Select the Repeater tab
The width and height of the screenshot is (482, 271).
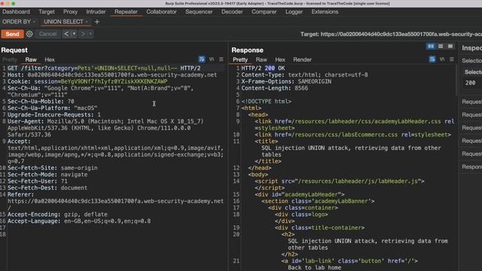pos(126,12)
